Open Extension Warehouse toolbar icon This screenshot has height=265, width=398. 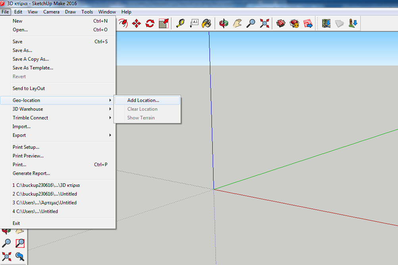pos(294,24)
